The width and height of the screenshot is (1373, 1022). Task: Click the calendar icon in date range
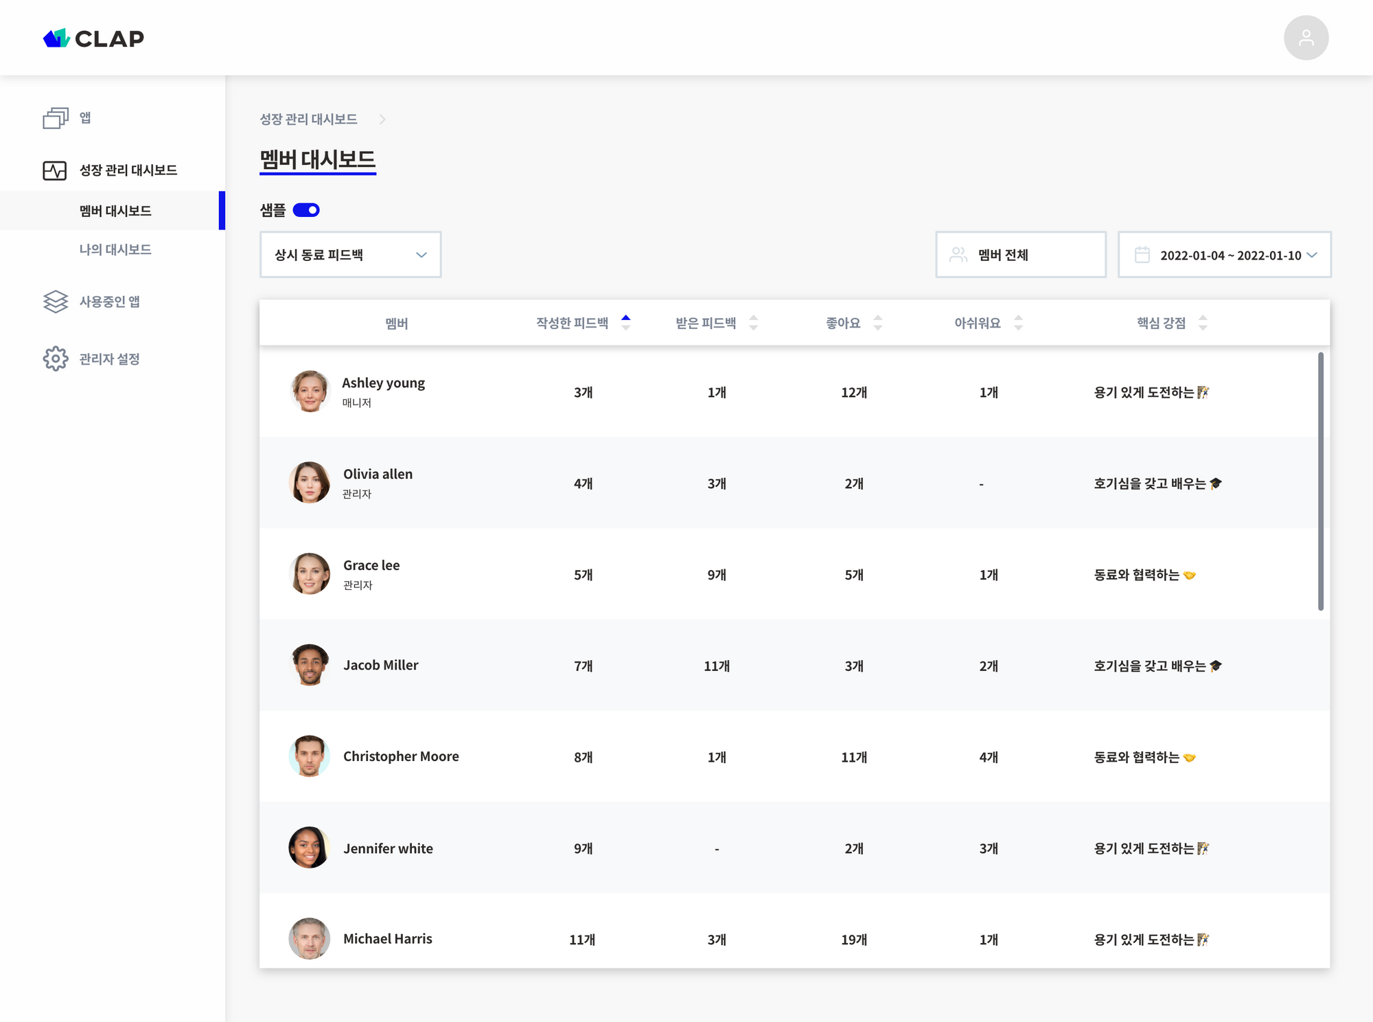point(1142,255)
